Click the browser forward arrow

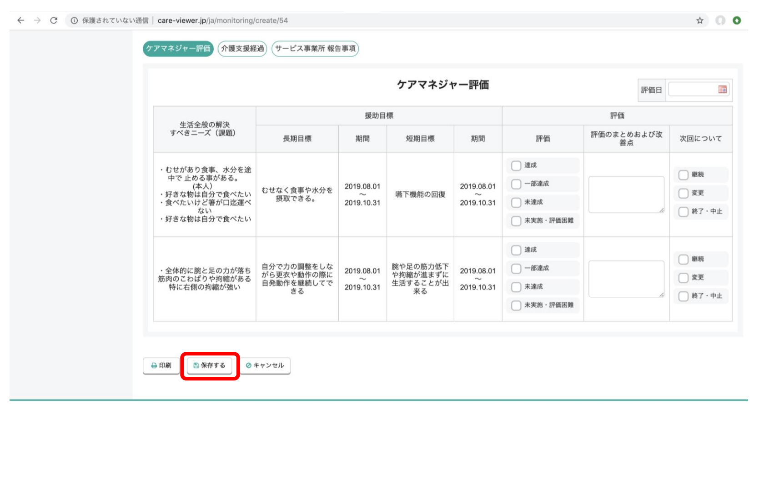[x=37, y=20]
